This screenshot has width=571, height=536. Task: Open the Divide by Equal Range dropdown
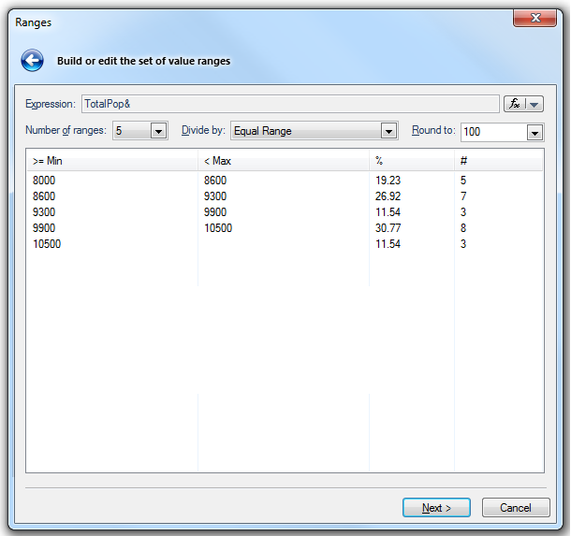(389, 131)
